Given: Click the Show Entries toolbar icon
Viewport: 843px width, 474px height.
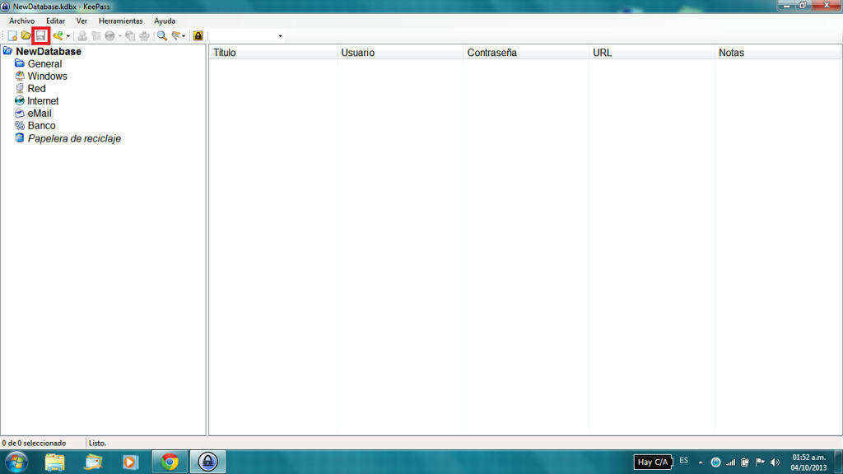Looking at the screenshot, I should tap(176, 36).
